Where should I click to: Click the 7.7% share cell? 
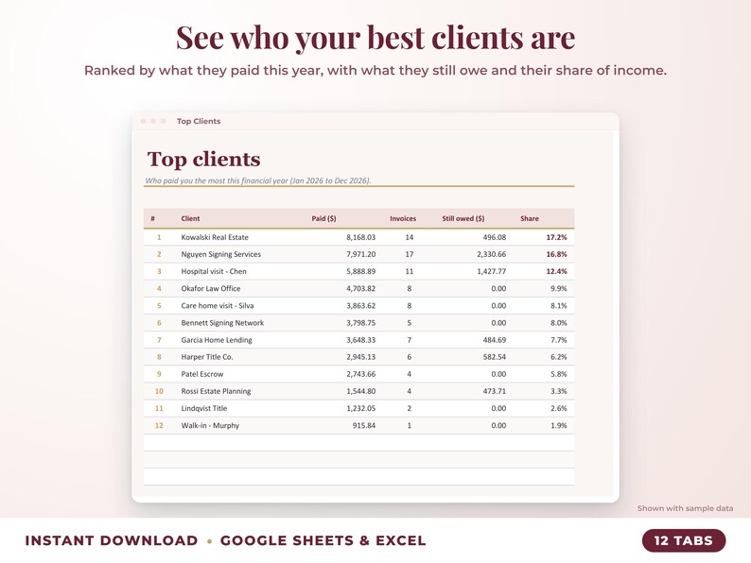click(x=558, y=340)
